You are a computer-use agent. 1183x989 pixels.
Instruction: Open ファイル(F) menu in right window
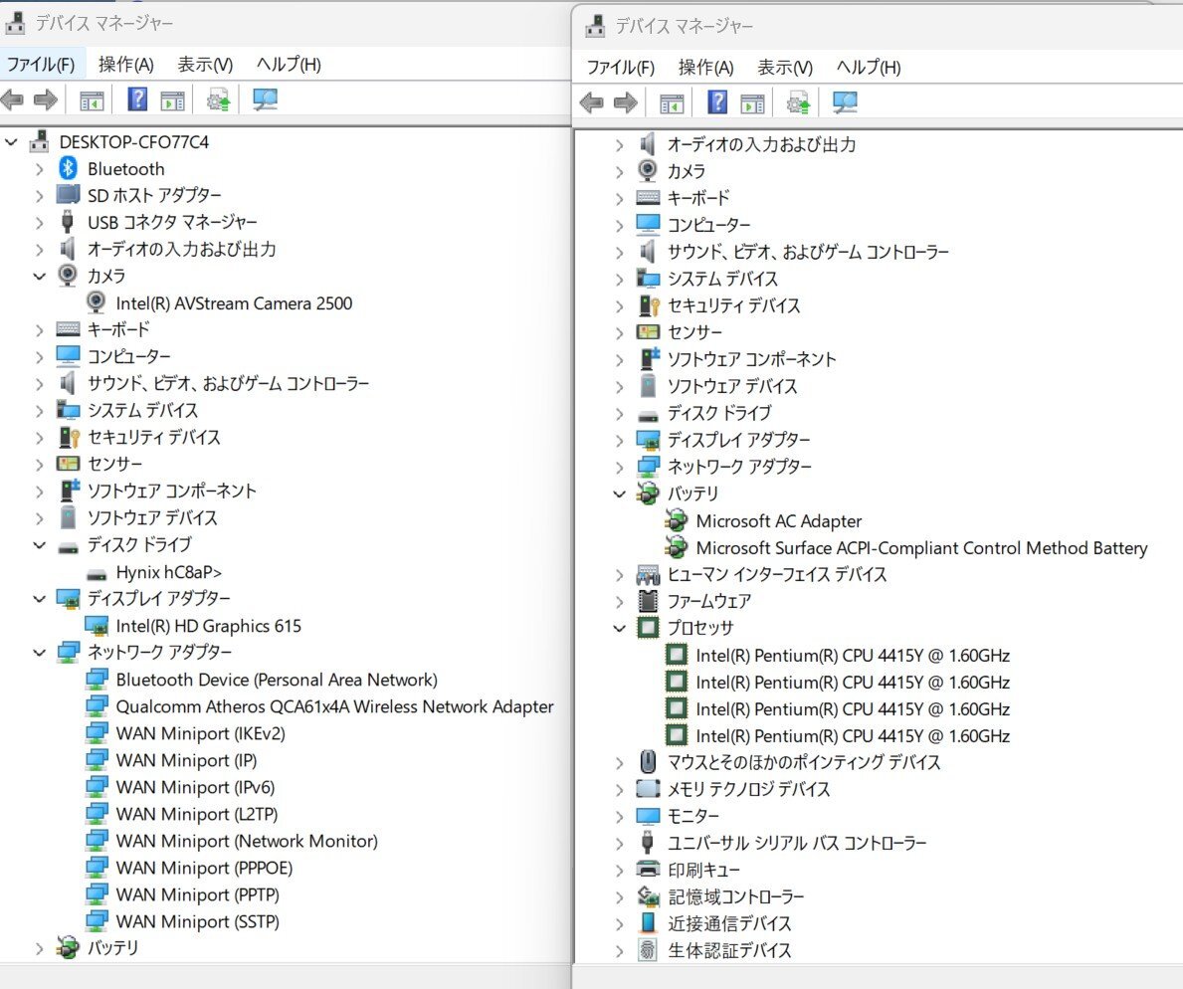pyautogui.click(x=620, y=67)
